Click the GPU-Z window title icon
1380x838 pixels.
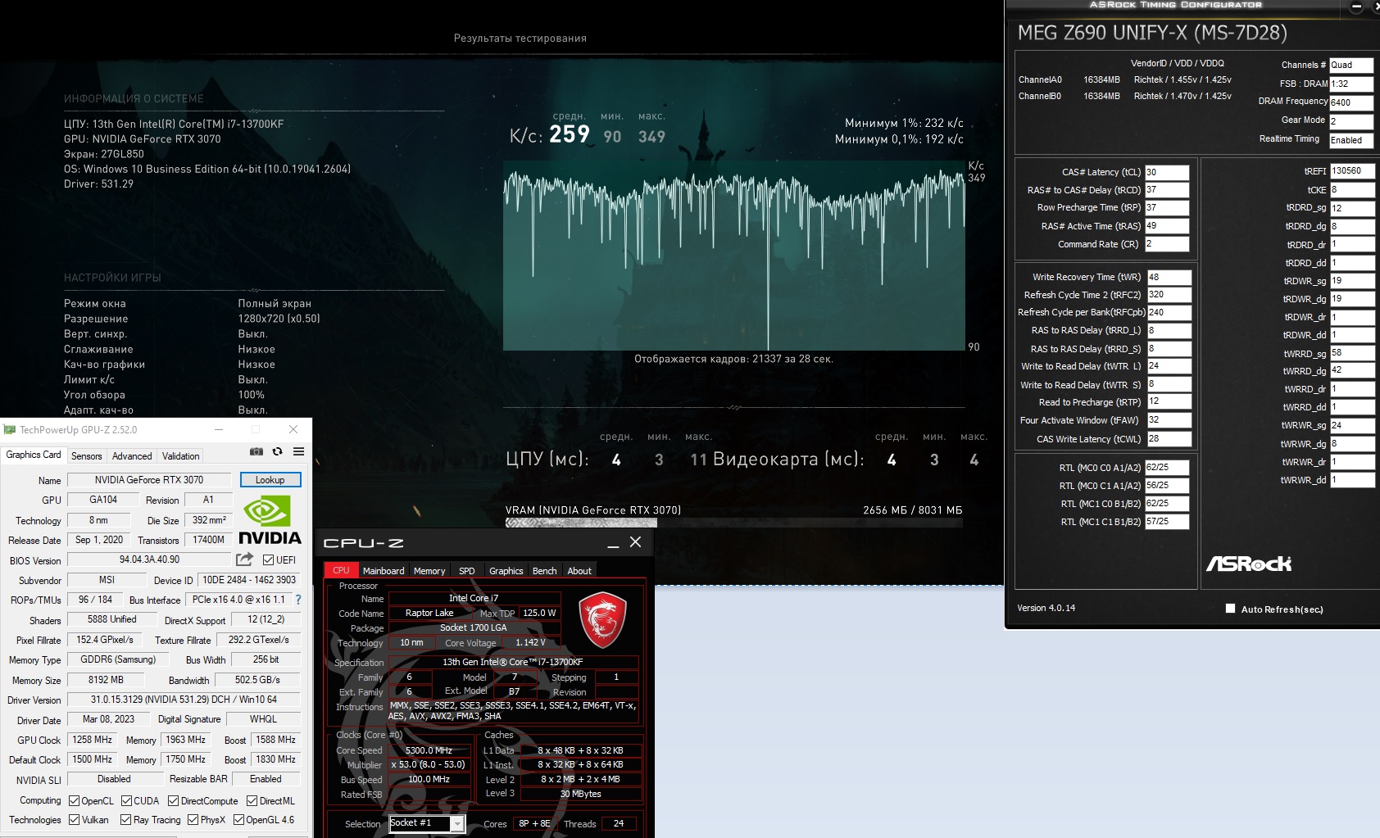(10, 429)
